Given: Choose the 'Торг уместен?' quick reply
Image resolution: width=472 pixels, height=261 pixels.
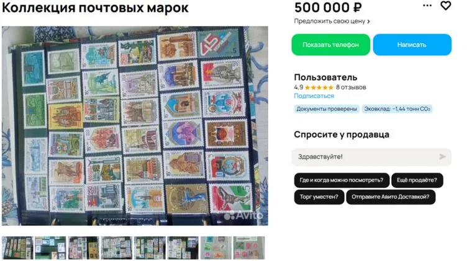Looking at the screenshot, I should click(x=319, y=197).
